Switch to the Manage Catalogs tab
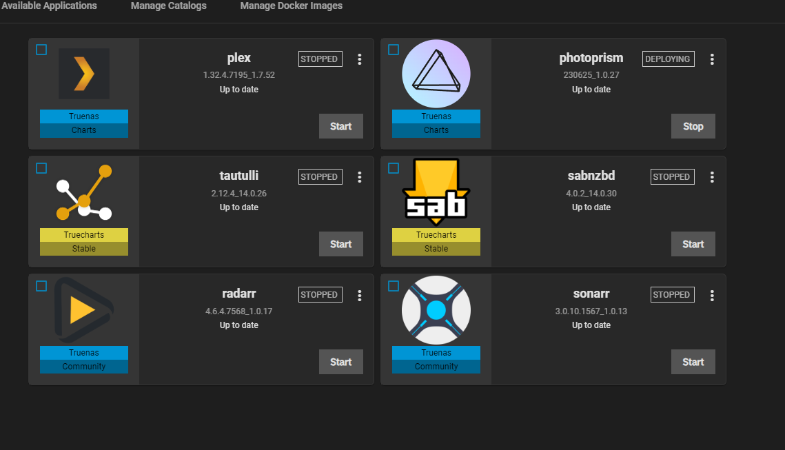This screenshot has width=785, height=450. pos(169,6)
